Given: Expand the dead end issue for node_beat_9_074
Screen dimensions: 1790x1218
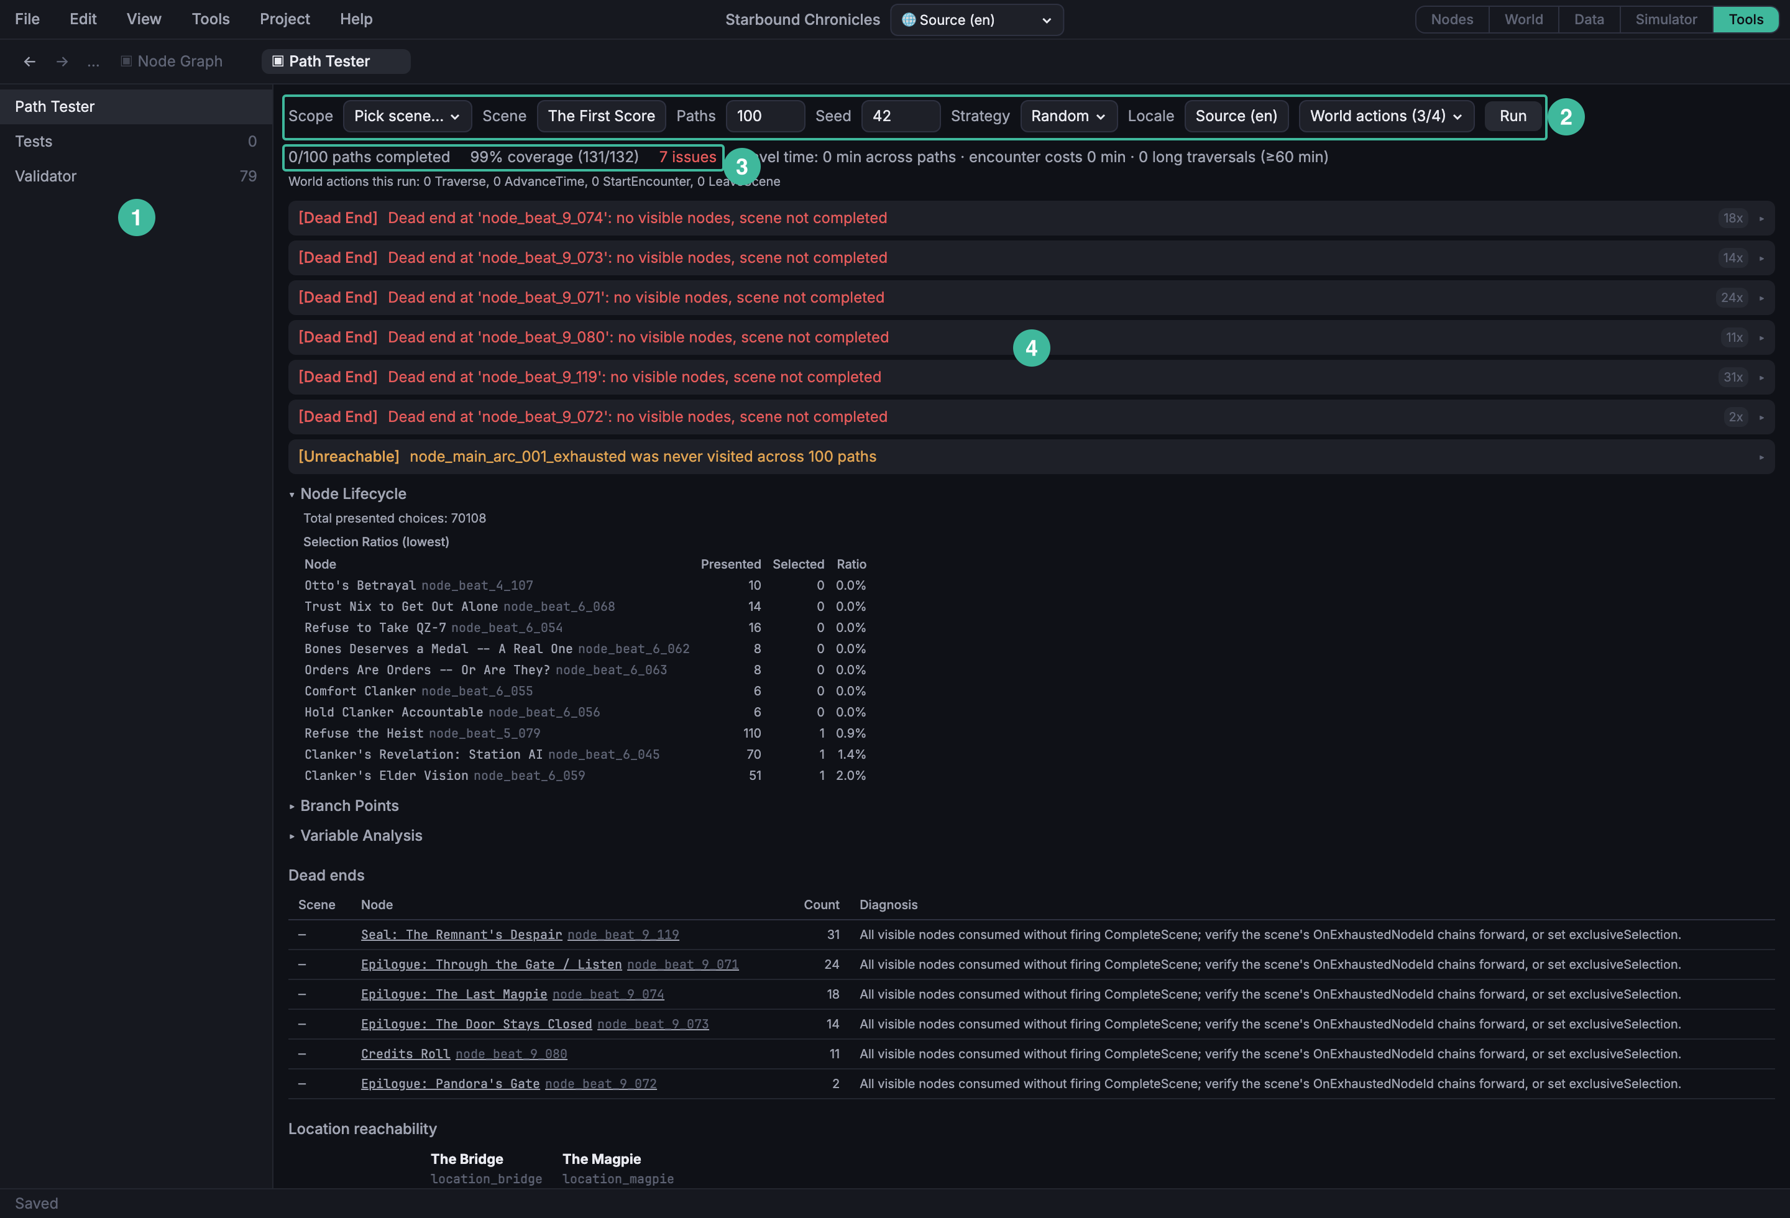Looking at the screenshot, I should pos(1031,219).
